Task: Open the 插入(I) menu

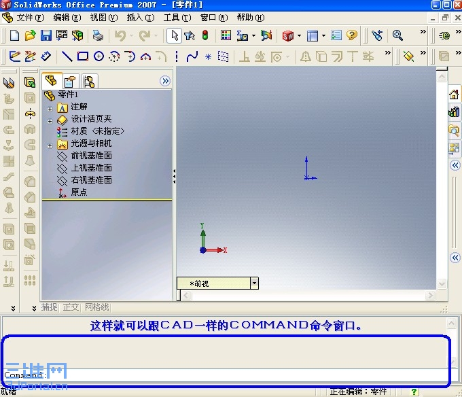Action: tap(140, 18)
